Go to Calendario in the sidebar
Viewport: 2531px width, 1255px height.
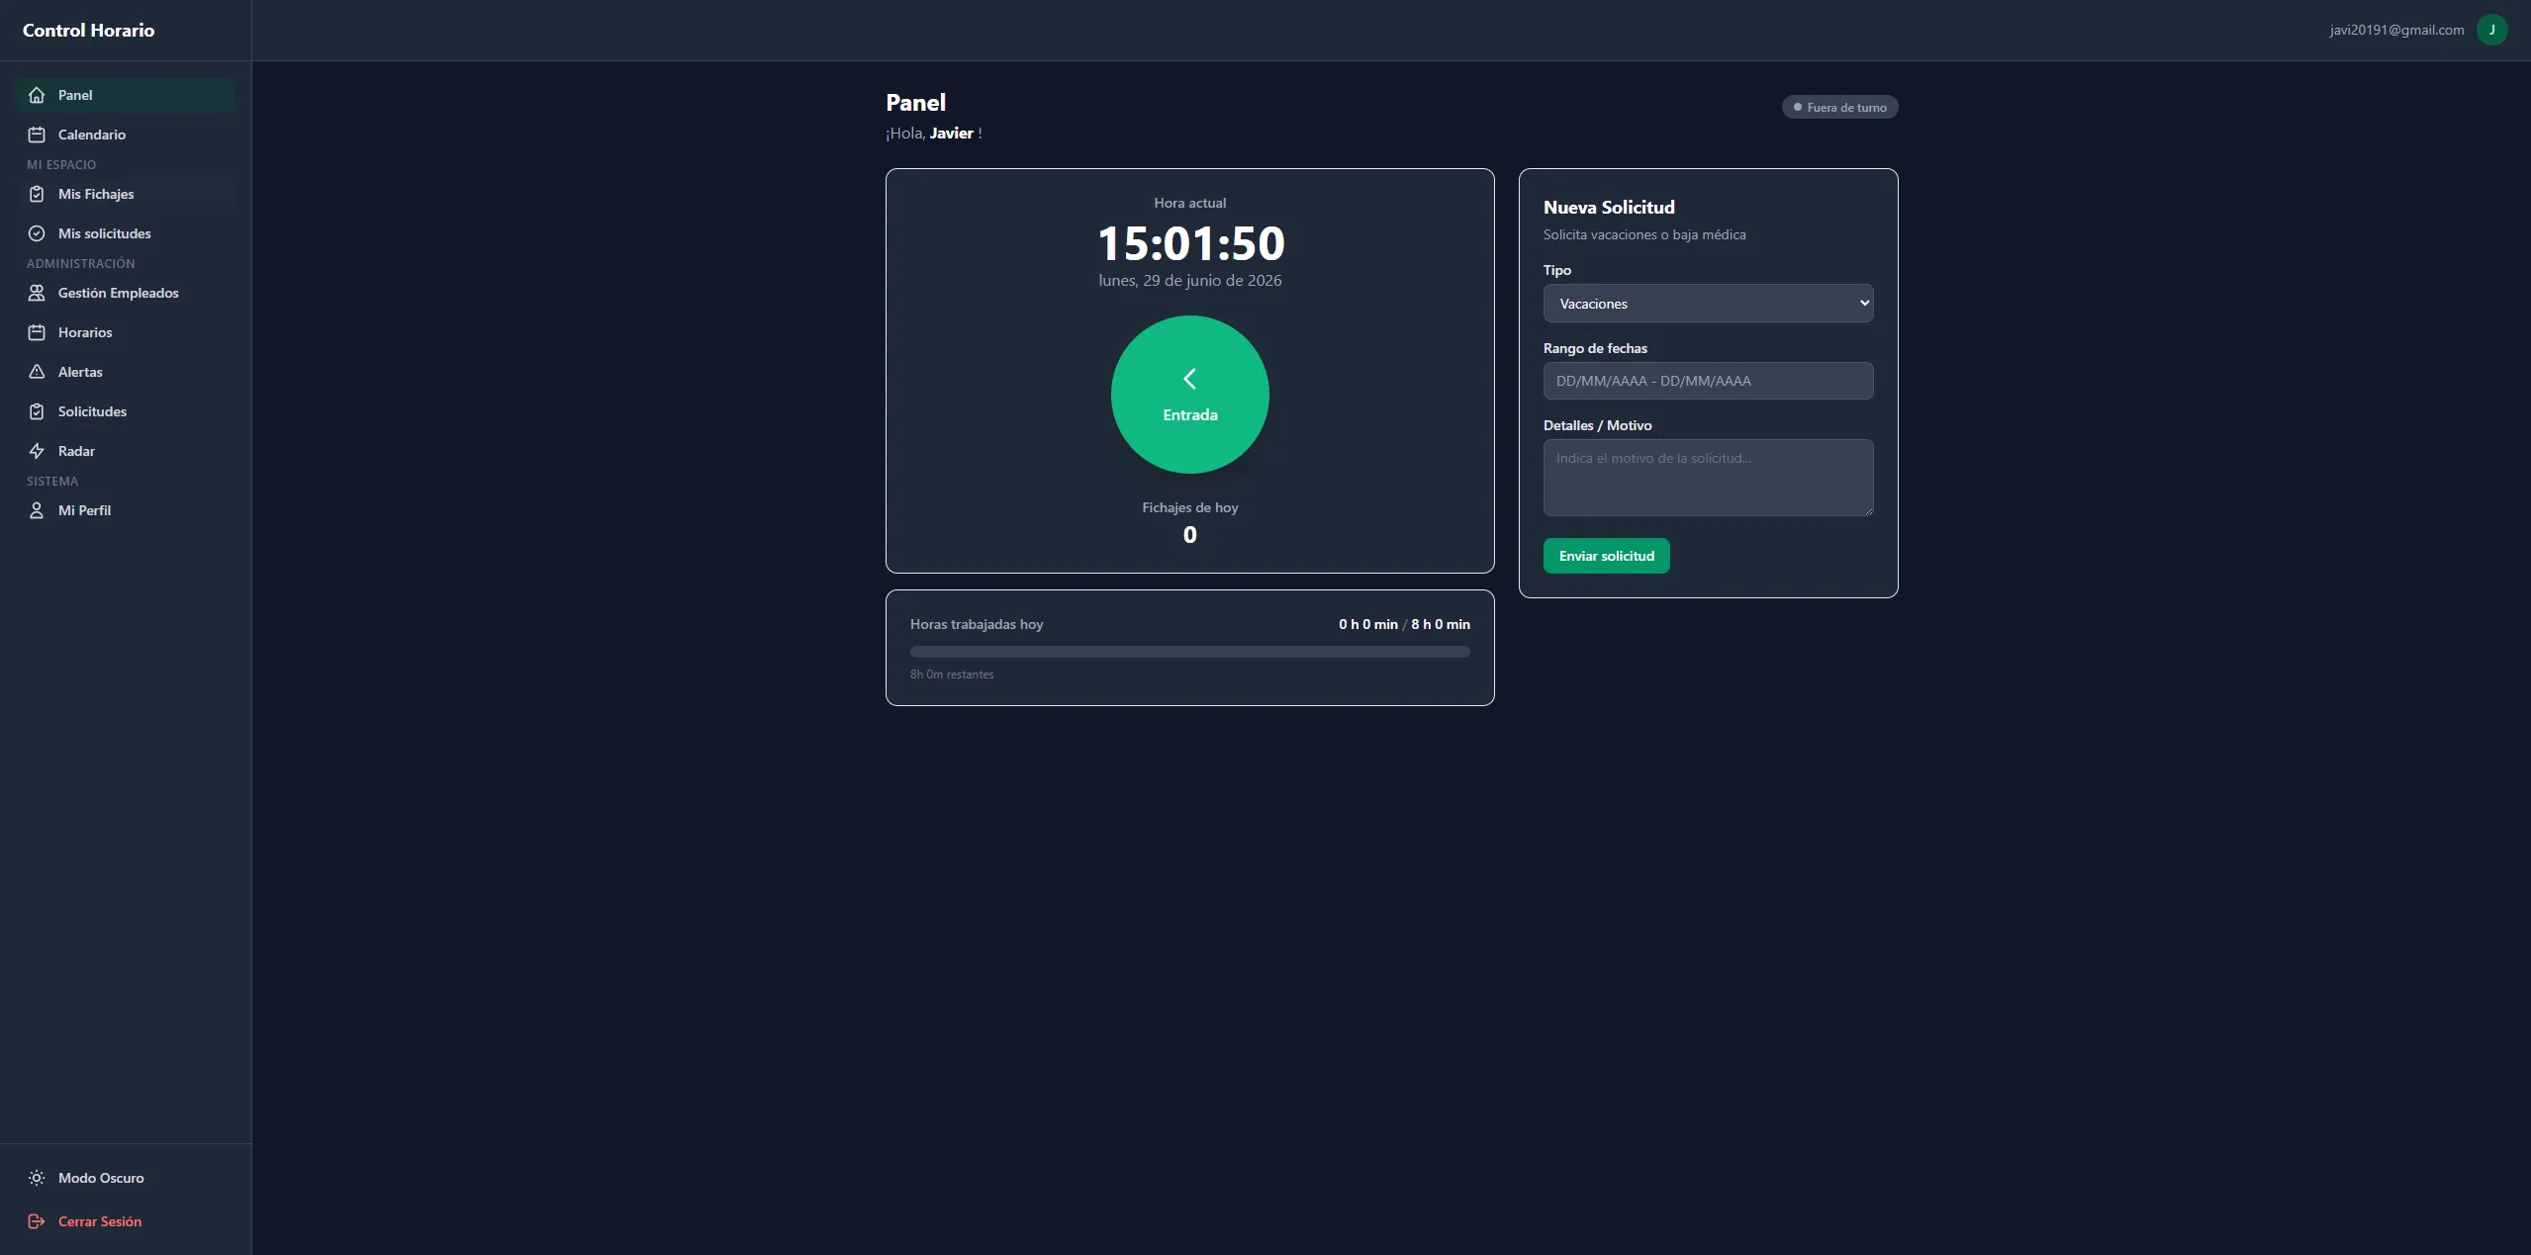(126, 134)
